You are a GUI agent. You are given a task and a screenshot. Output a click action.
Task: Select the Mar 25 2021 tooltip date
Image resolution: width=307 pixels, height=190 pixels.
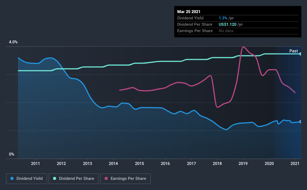pos(189,12)
